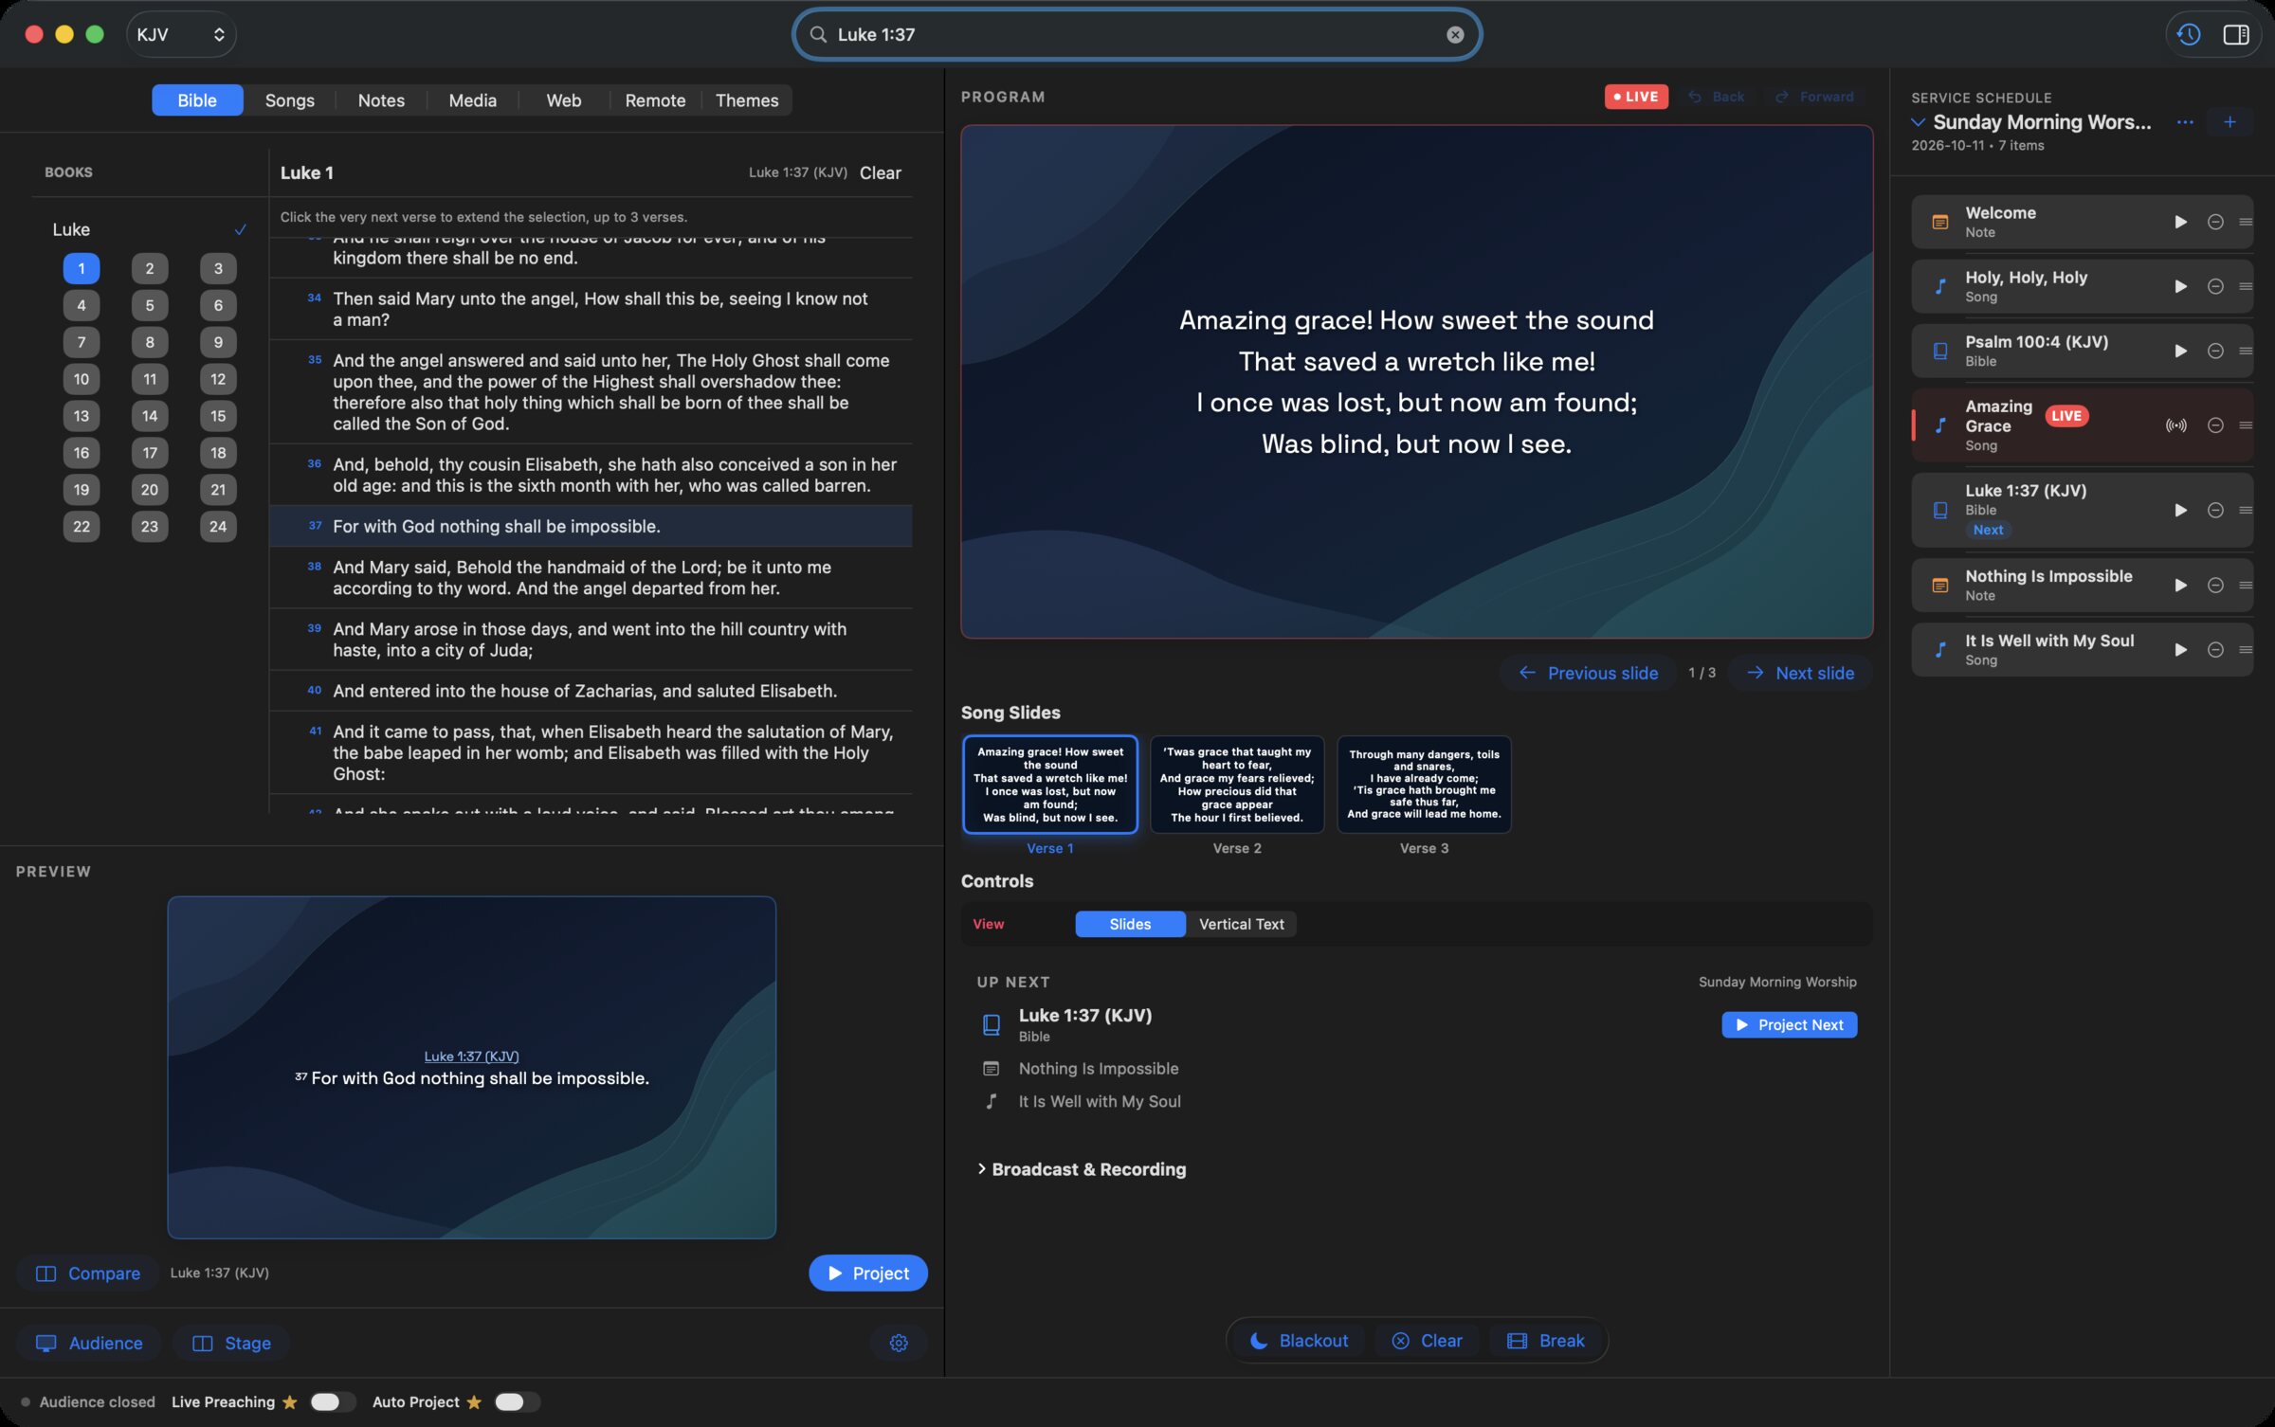Remove Nothing Is Impossible from the schedule

tap(2215, 586)
